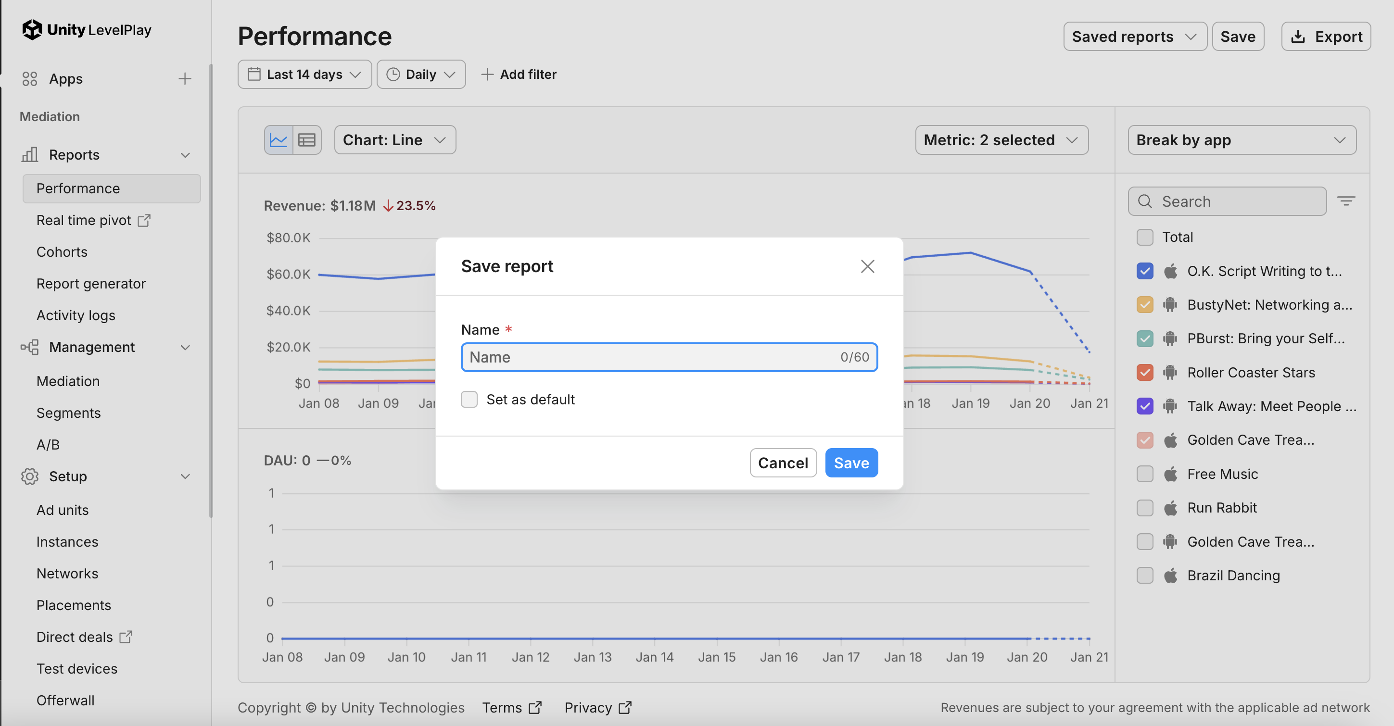The image size is (1394, 726).
Task: Click the blue Save button in dialog
Action: point(851,463)
